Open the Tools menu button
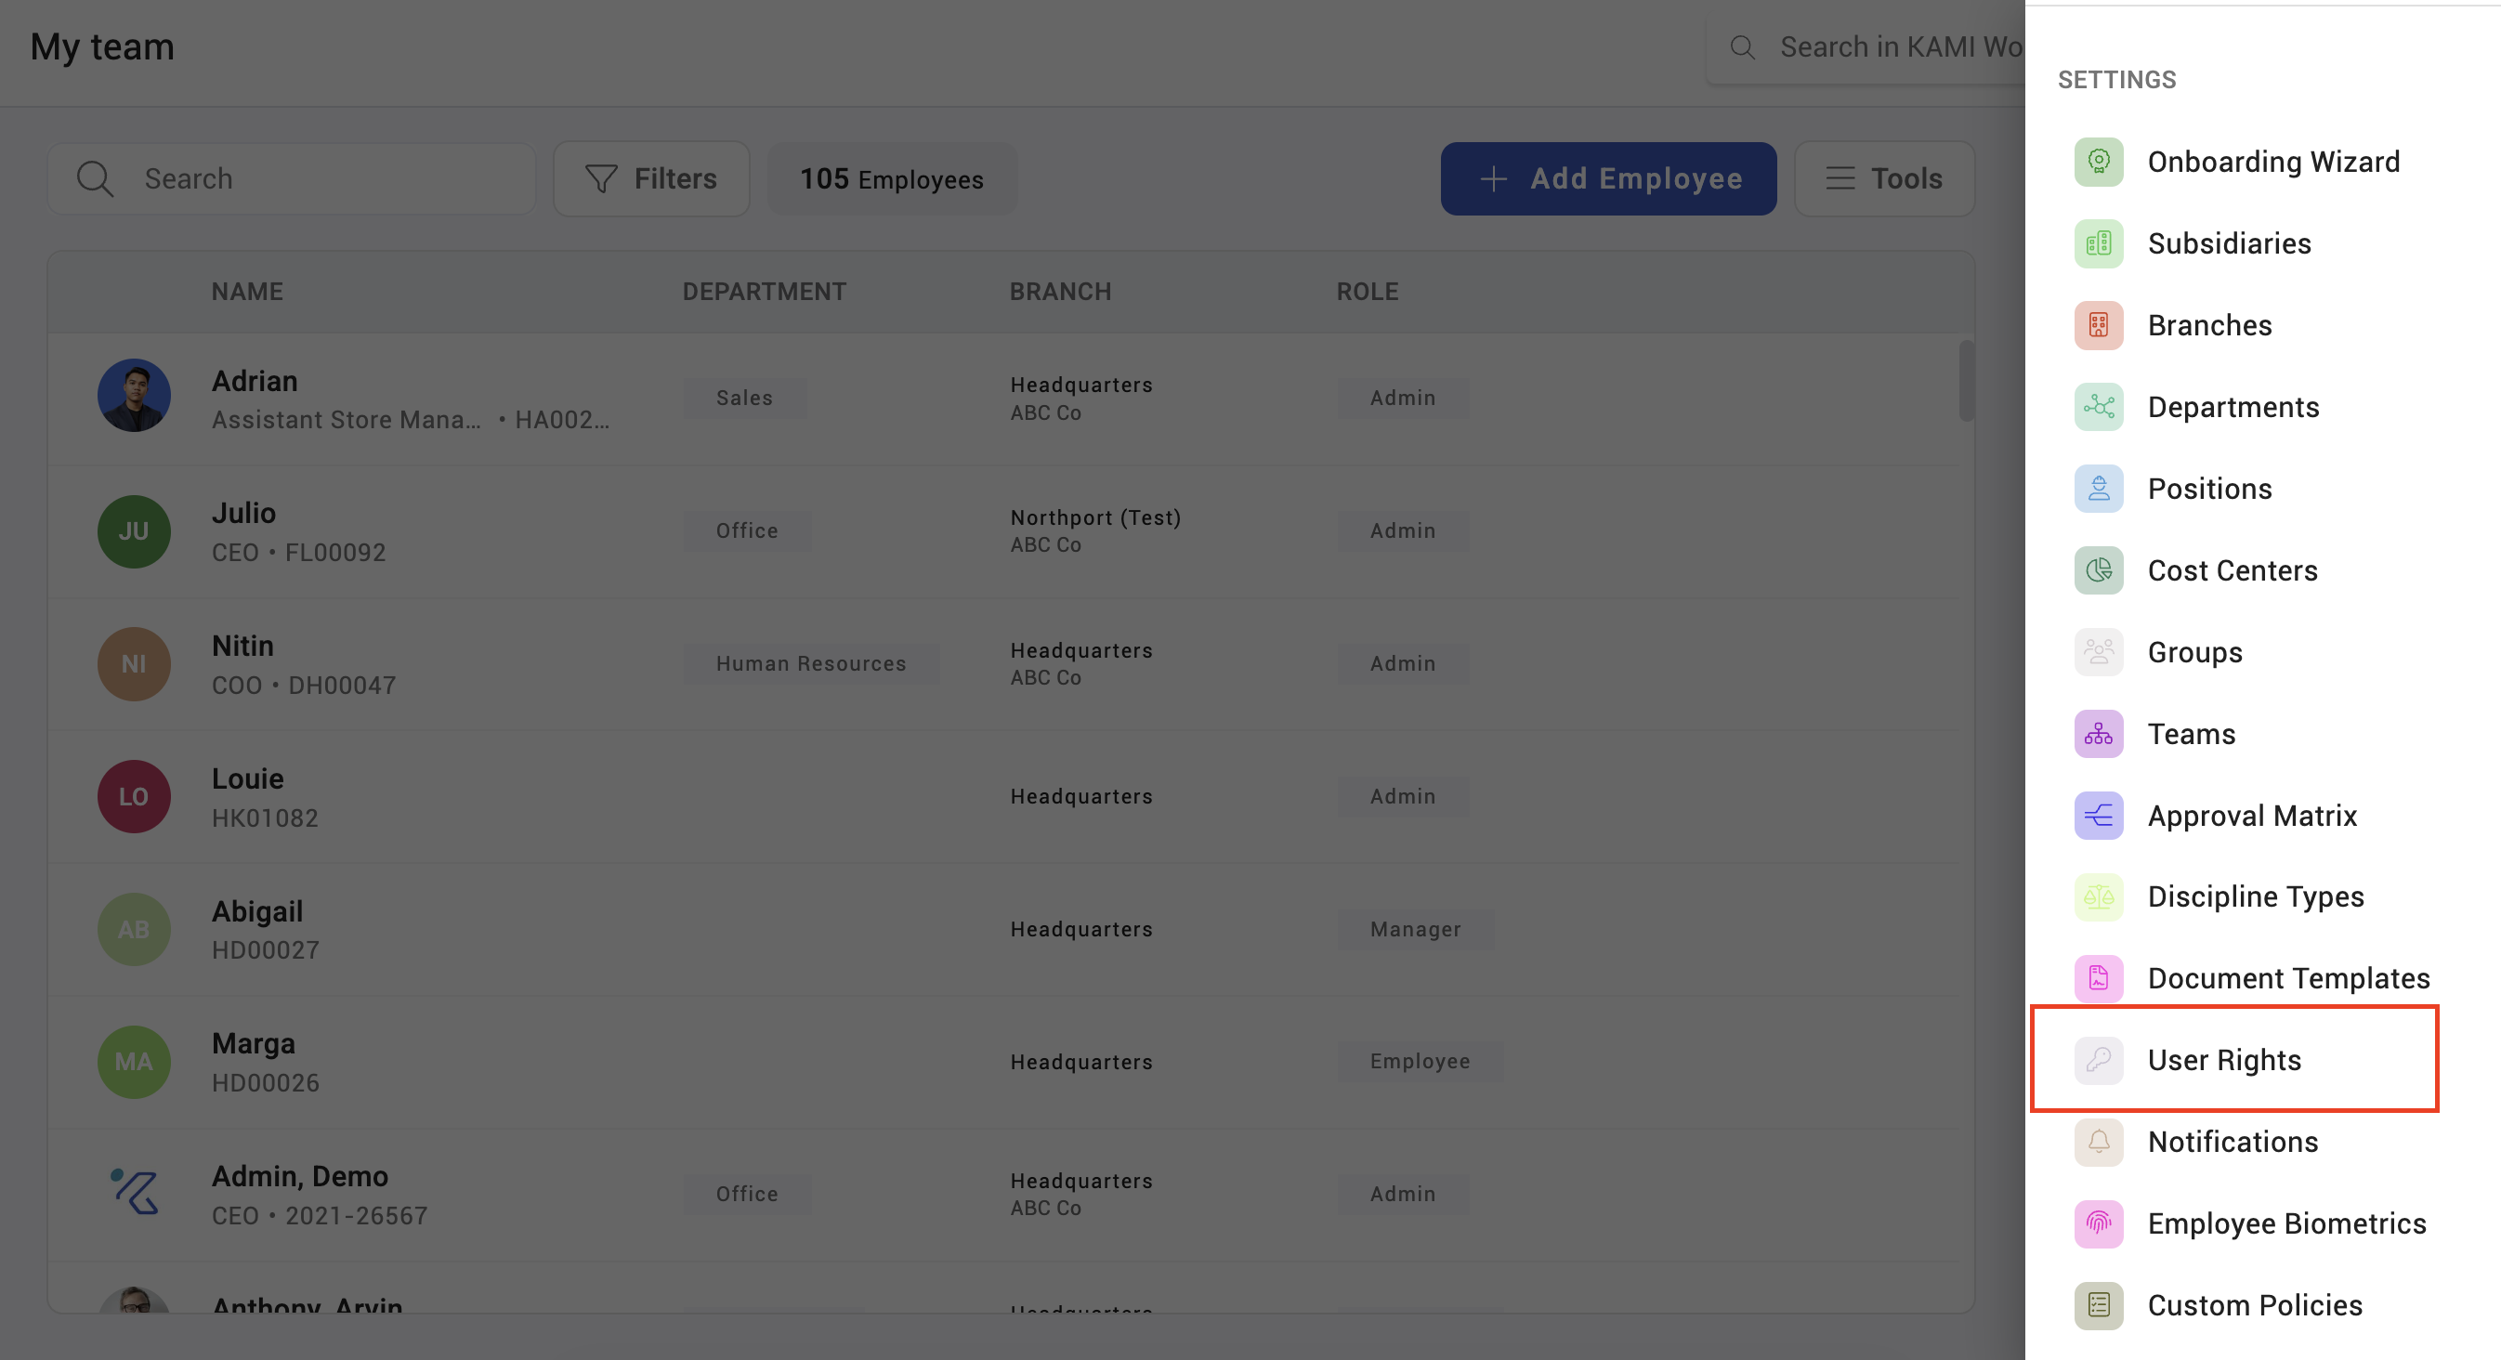Image resolution: width=2501 pixels, height=1360 pixels. [1883, 178]
